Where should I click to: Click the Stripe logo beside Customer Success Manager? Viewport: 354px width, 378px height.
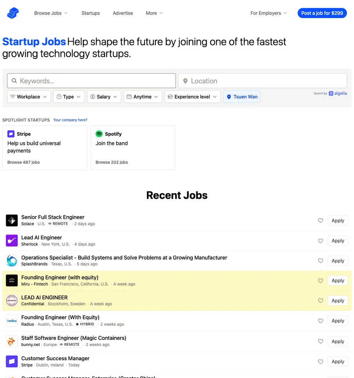tap(12, 361)
